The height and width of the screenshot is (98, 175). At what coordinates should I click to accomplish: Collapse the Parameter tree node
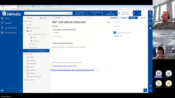pyautogui.click(x=24, y=54)
